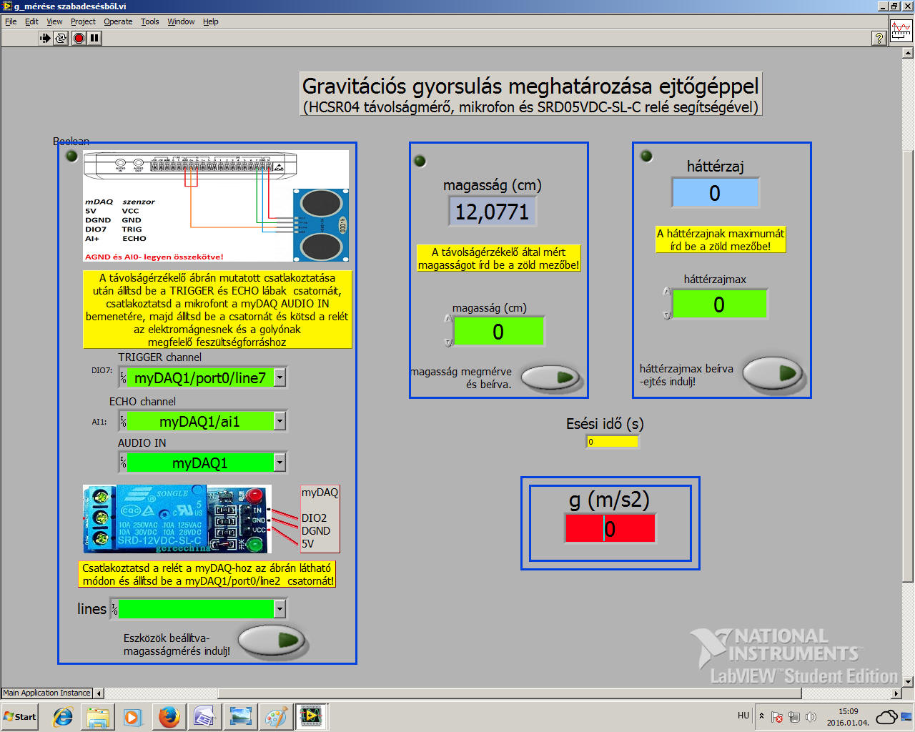Screen dimensions: 915x732
Task: Toggle the 'Eszközök beállítva' oval switch
Action: tap(271, 640)
